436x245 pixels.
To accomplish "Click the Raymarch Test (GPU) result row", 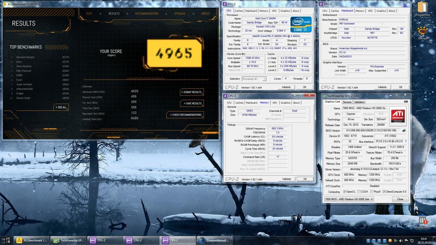I will [110, 114].
